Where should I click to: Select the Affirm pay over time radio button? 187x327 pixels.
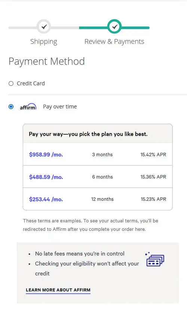(x=11, y=107)
